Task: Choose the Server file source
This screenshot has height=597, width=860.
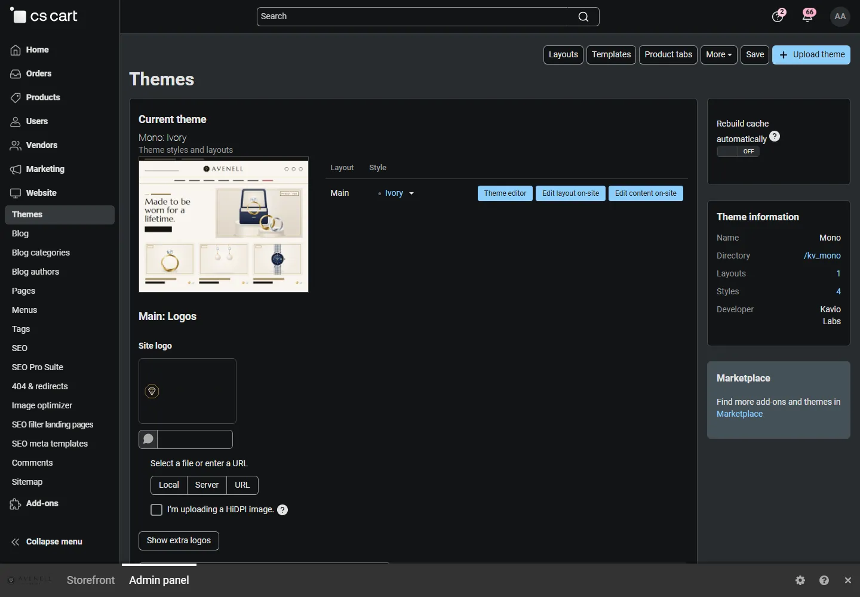Action: pyautogui.click(x=207, y=485)
